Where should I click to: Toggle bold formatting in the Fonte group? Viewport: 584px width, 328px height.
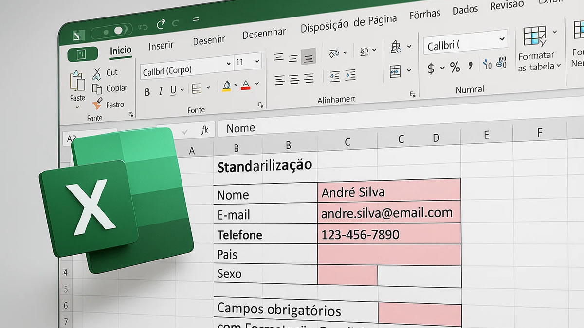tap(148, 92)
